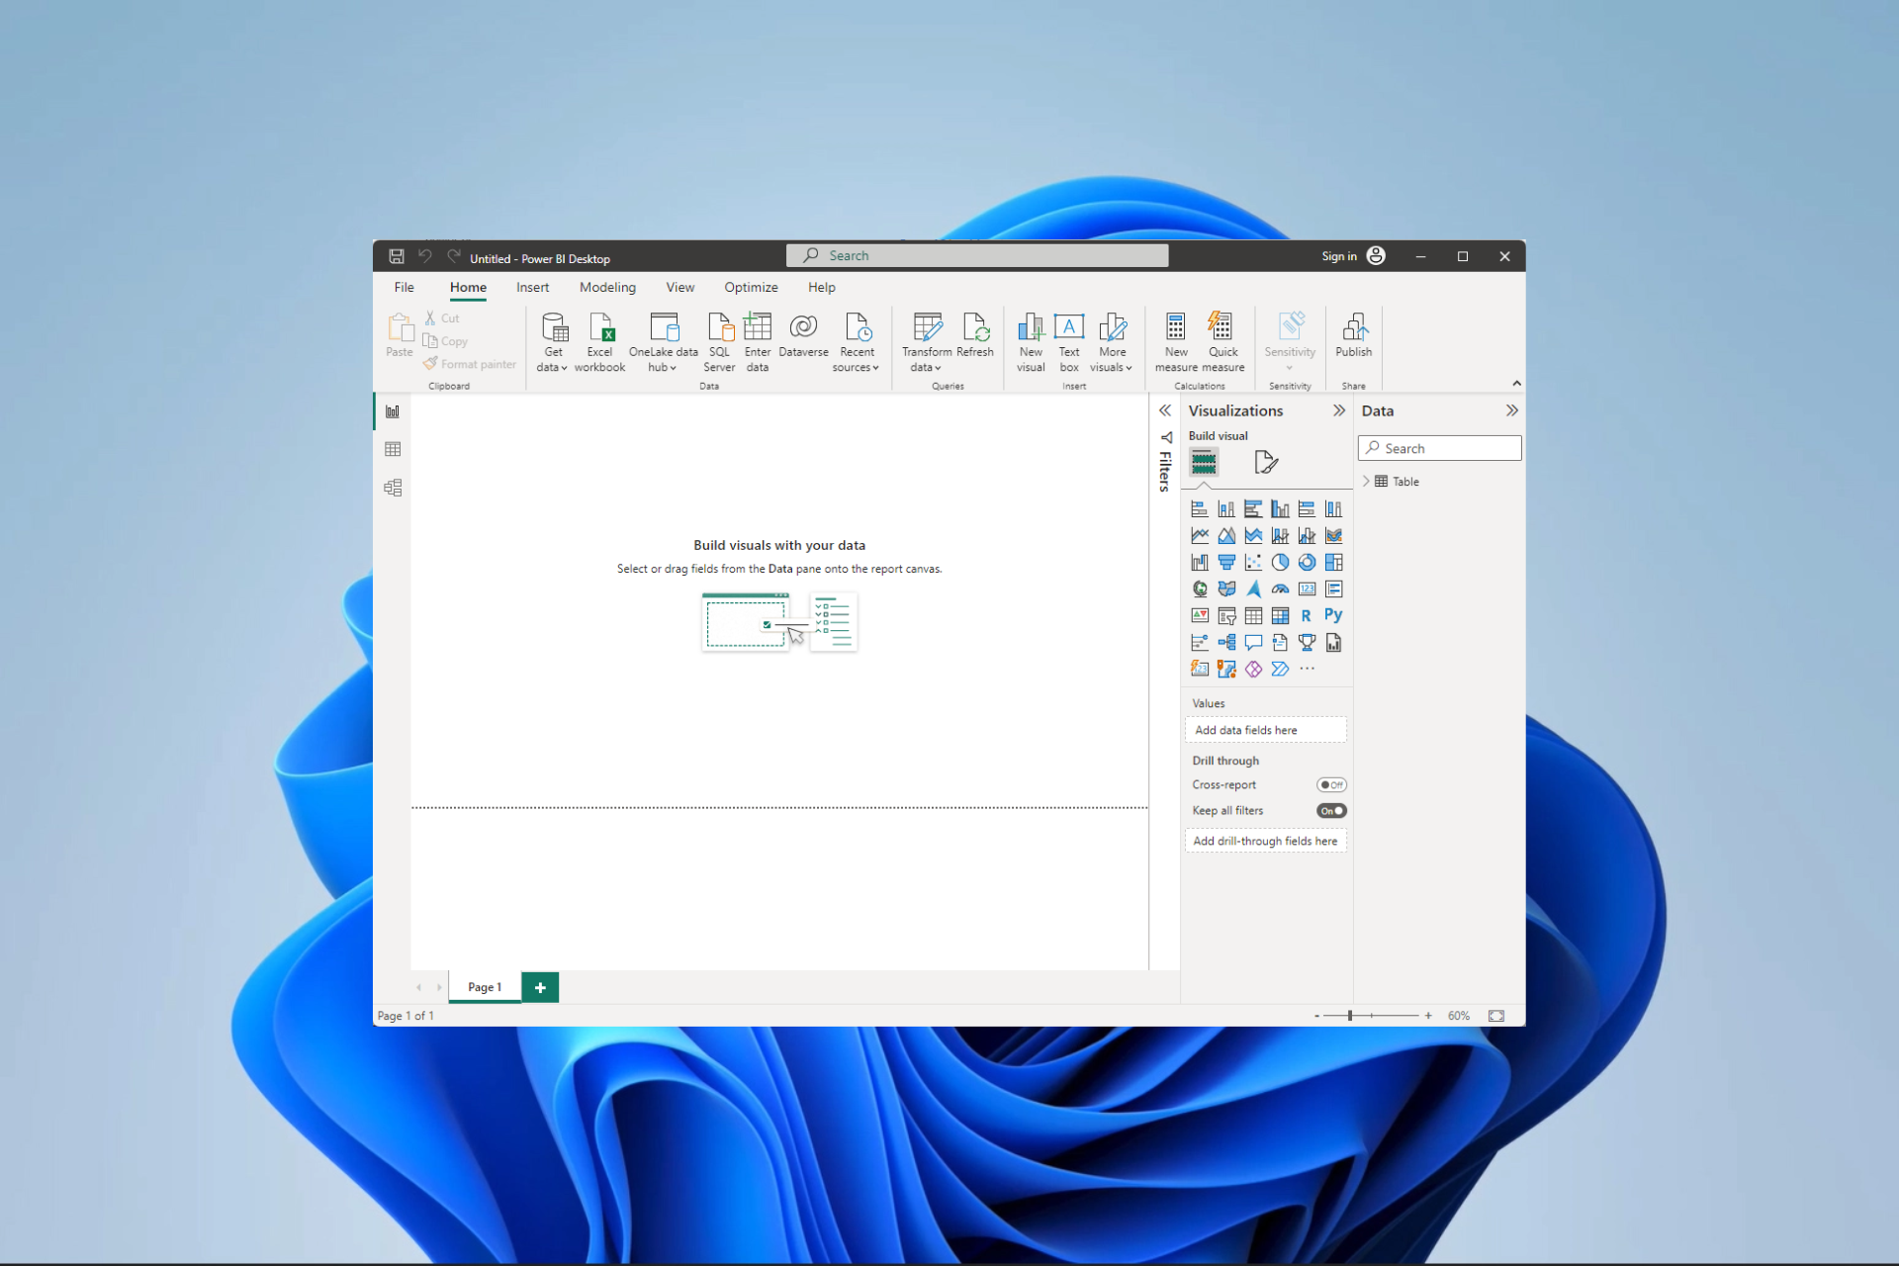1899x1266 pixels.
Task: Select the Power Apps visual
Action: [1253, 670]
